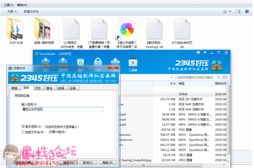Check the 加密文件名 checkbox

(x=23, y=132)
